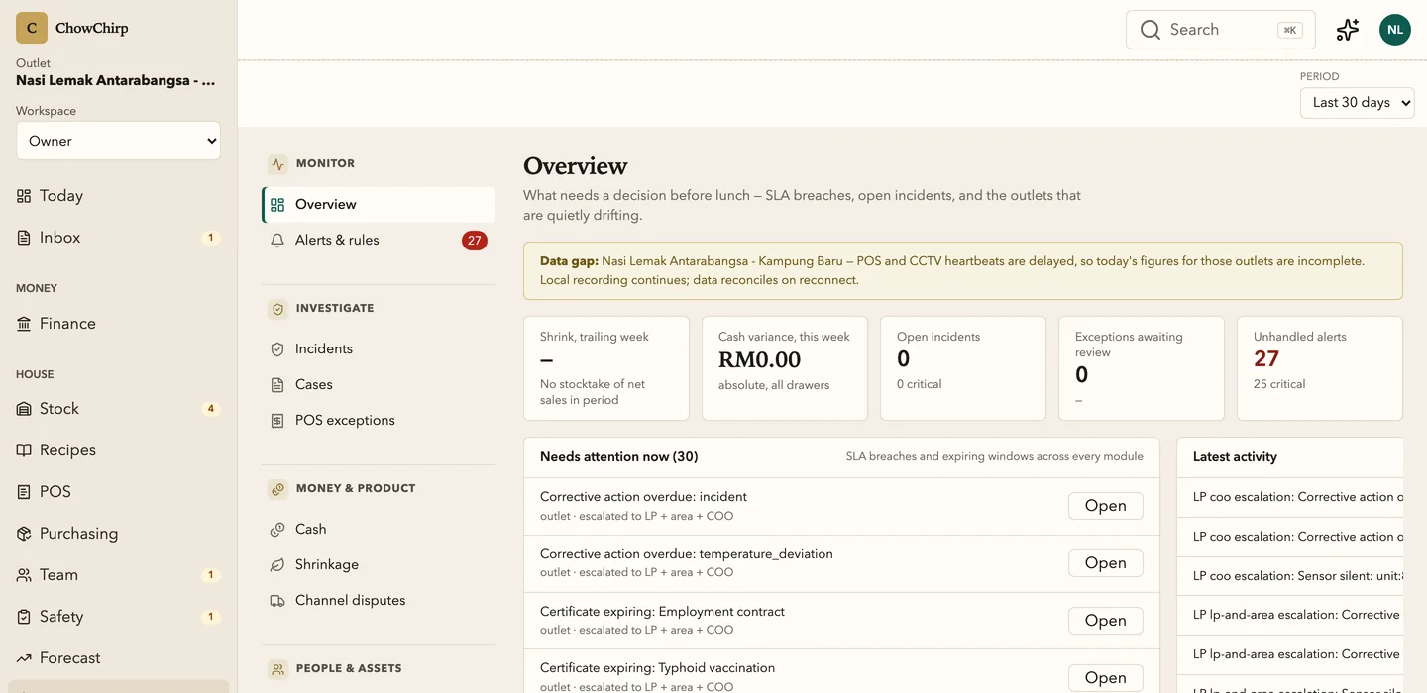Open Cases under Investigate
The height and width of the screenshot is (693, 1427).
pyautogui.click(x=379, y=385)
